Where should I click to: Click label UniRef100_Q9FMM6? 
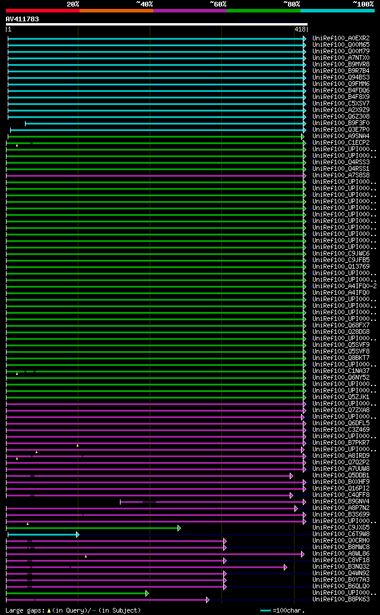point(341,84)
